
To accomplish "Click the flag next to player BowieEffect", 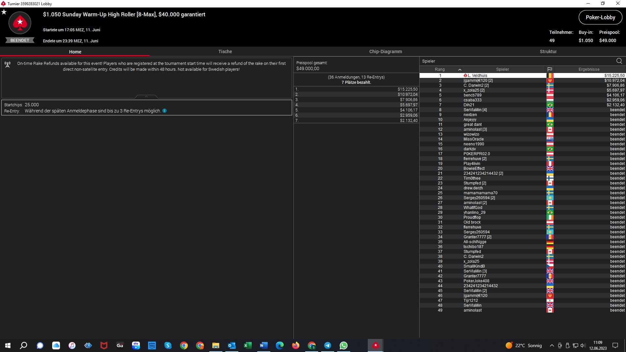I will pos(550,169).
